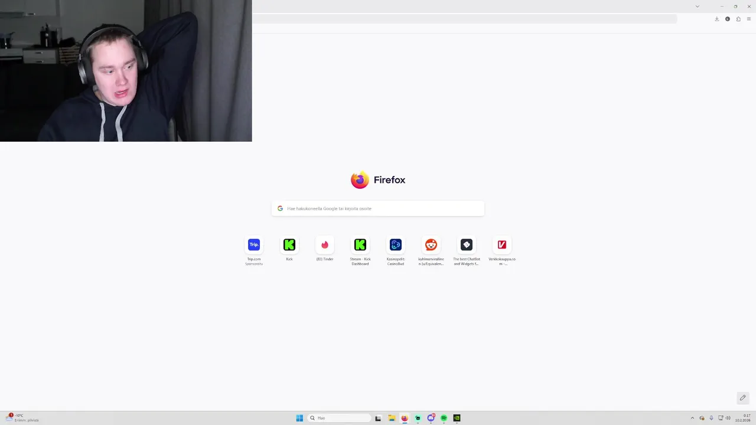Open the Firefox downloads panel

coord(716,19)
